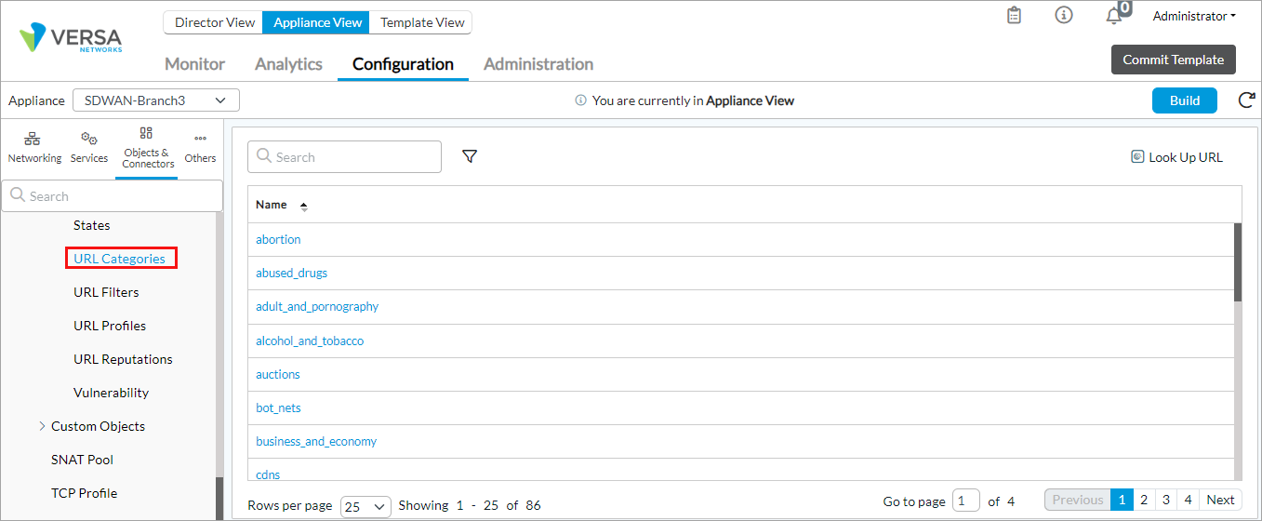The image size is (1262, 521).
Task: Select TCP Profile in sidebar tree
Action: click(84, 493)
